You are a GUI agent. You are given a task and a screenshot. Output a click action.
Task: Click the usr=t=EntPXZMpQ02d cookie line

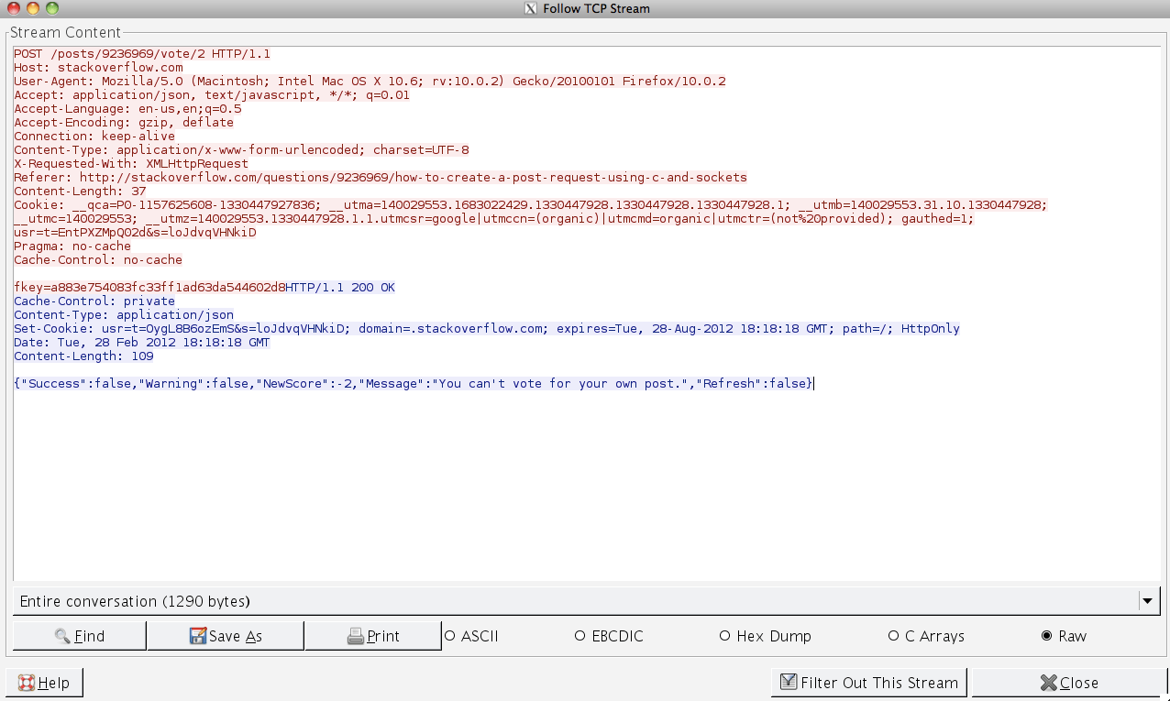[135, 233]
